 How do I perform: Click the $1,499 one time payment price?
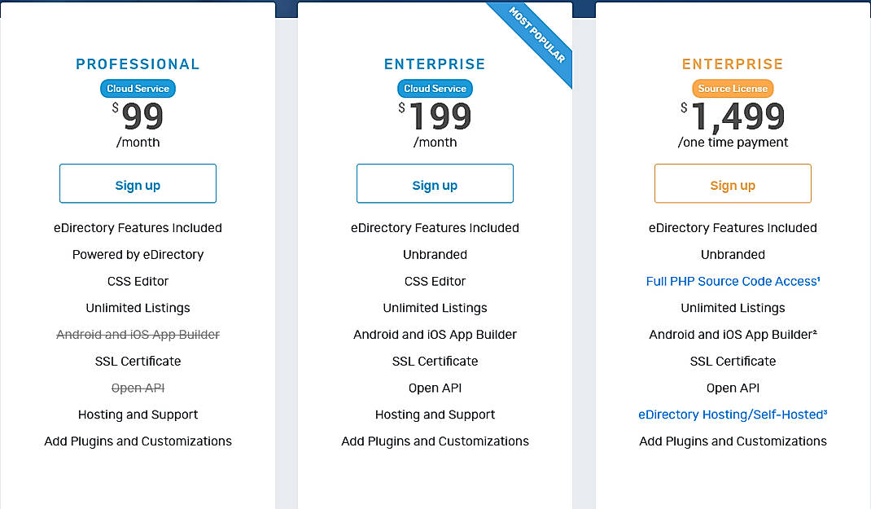click(732, 117)
